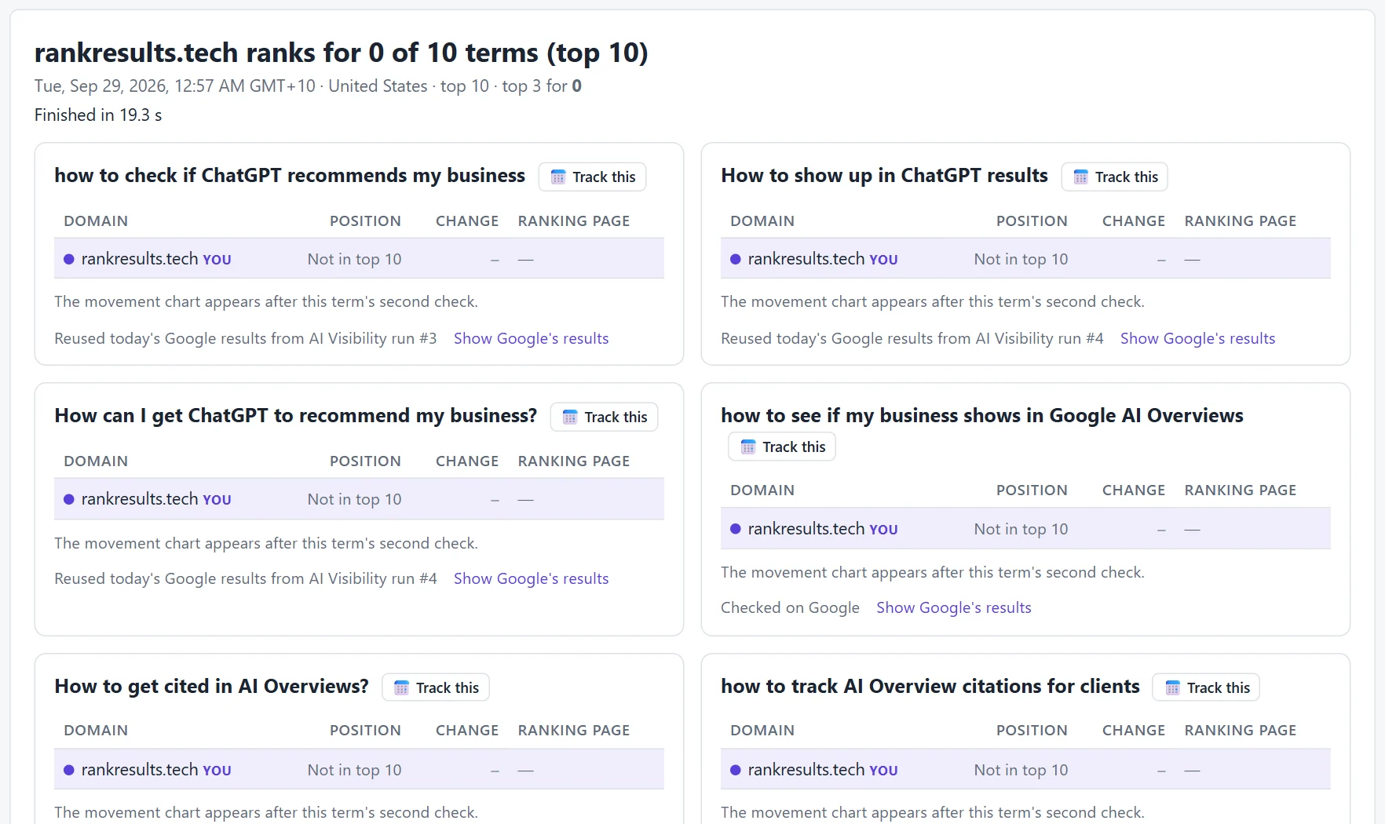This screenshot has width=1385, height=824.
Task: Show Google's results in 'How to show up in ChatGPT results' card
Action: (1197, 338)
